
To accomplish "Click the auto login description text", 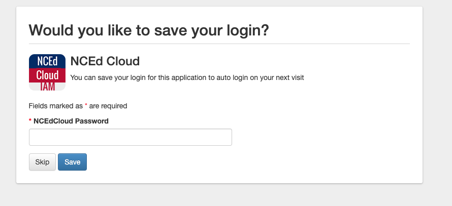I will pos(187,78).
